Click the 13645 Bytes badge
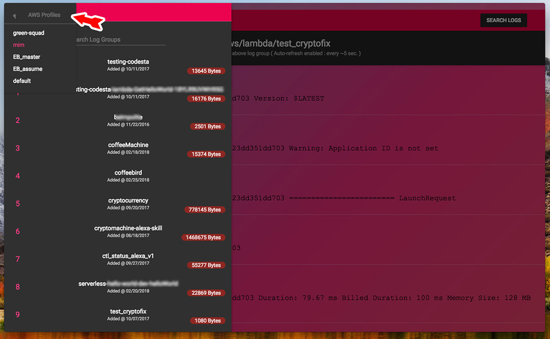The width and height of the screenshot is (550, 339). (206, 71)
